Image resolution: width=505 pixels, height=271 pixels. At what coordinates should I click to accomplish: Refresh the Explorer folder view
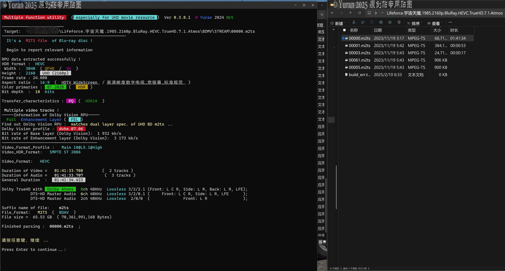pyautogui.click(x=359, y=13)
